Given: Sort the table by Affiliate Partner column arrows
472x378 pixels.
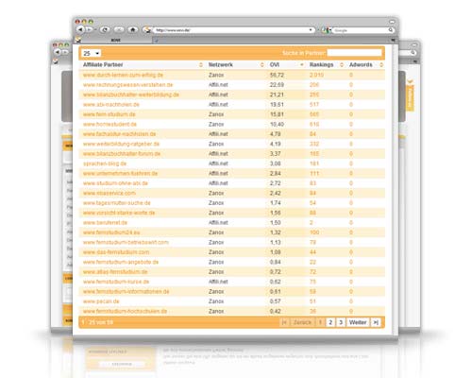Looking at the screenshot, I should [201, 65].
